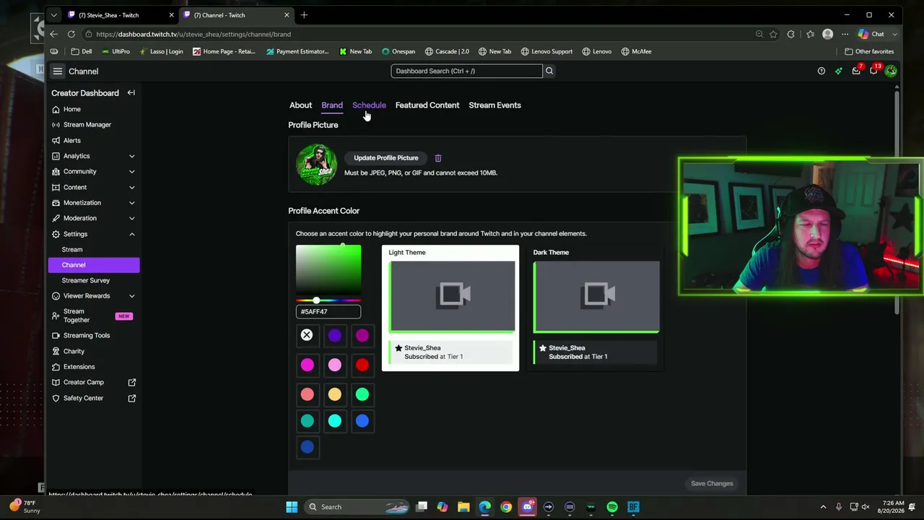The height and width of the screenshot is (520, 924).
Task: Click the Windows Start button
Action: 292,507
